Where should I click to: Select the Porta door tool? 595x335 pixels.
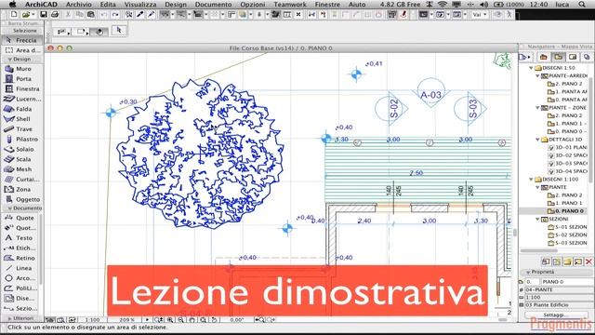click(22, 78)
